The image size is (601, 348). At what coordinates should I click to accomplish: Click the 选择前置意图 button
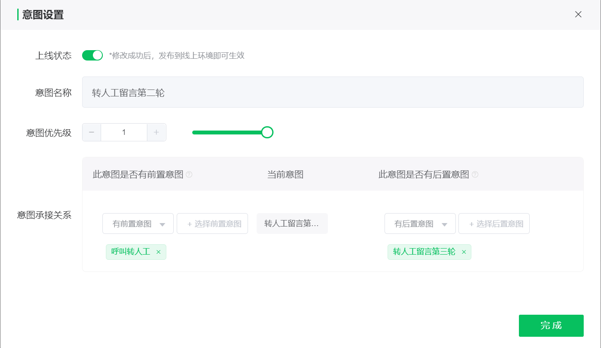click(213, 224)
